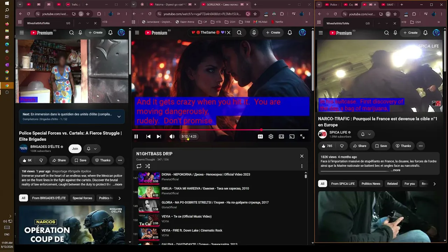Expand the description of Police Special Forces video

tap(117, 184)
